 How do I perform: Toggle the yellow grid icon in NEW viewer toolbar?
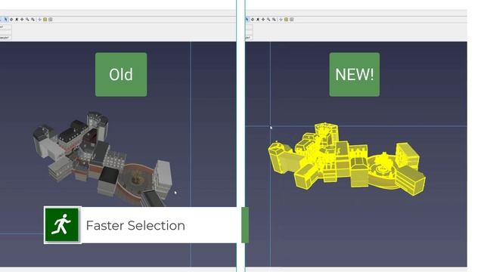pos(286,20)
